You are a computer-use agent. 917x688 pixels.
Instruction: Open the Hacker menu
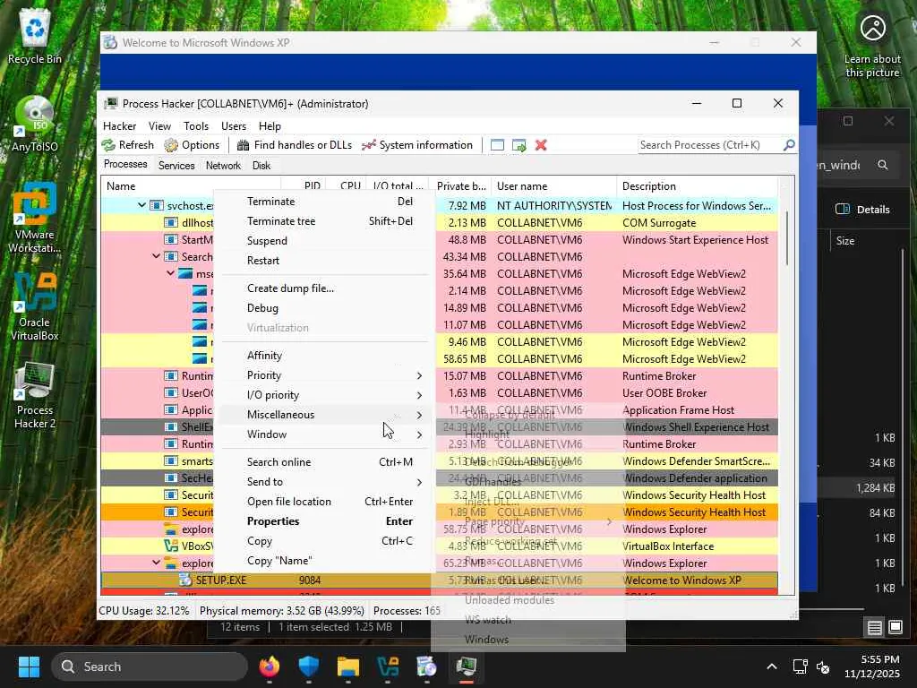click(x=119, y=125)
